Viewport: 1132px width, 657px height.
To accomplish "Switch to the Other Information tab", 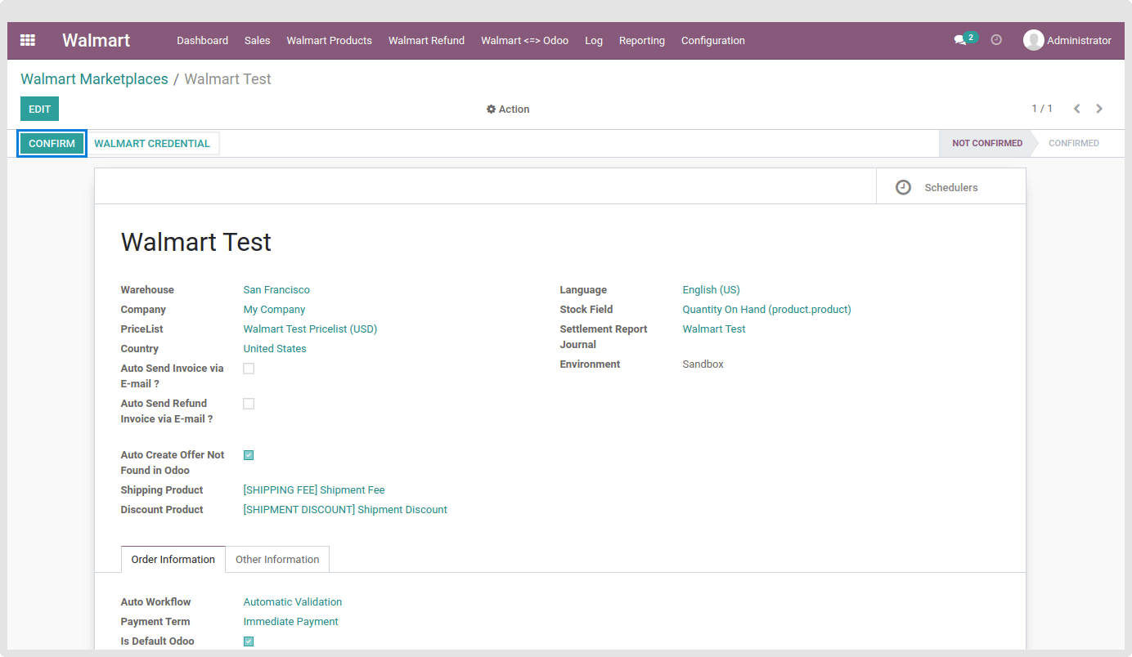I will click(277, 560).
